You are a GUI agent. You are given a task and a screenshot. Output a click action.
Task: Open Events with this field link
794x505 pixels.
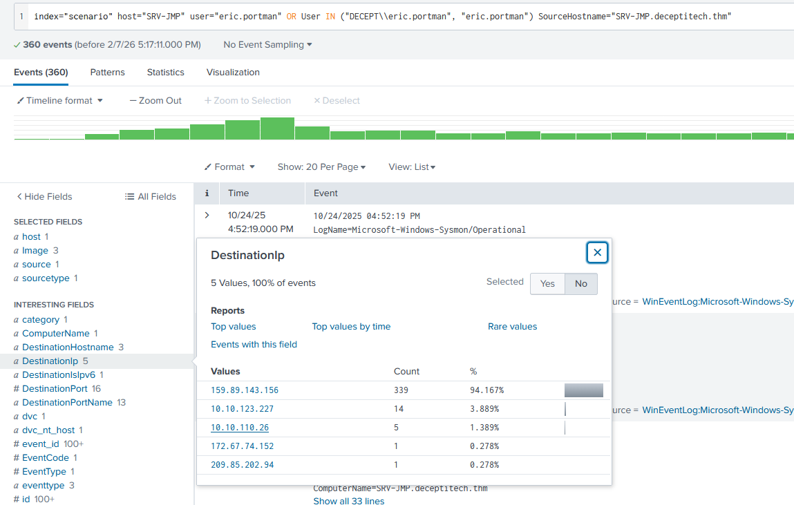tap(254, 344)
